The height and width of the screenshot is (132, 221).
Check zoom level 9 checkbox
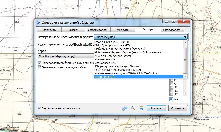tap(172, 84)
